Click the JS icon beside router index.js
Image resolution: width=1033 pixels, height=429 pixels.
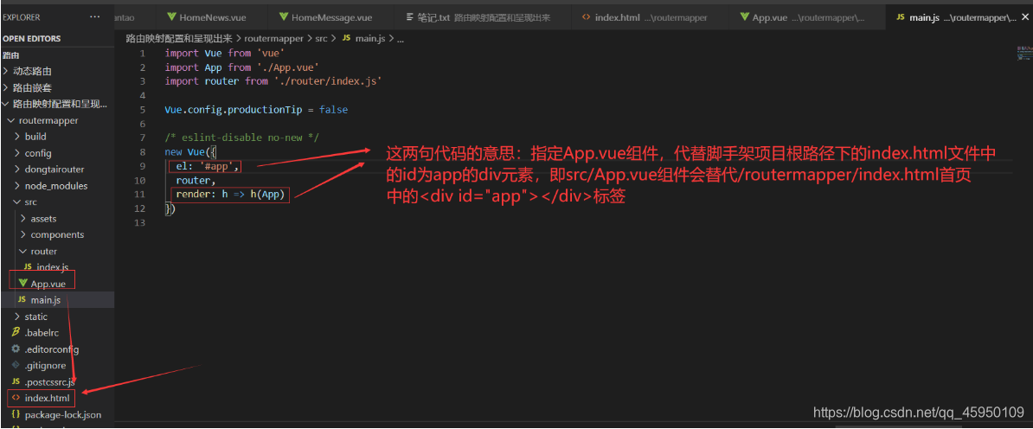28,267
